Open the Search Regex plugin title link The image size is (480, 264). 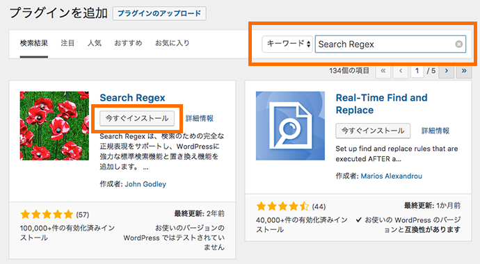[x=132, y=98]
